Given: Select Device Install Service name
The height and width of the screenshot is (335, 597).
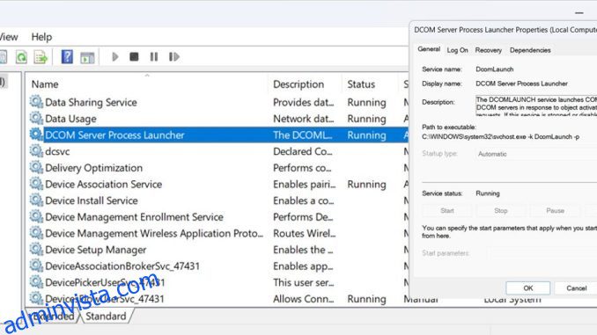Looking at the screenshot, I should coord(92,200).
